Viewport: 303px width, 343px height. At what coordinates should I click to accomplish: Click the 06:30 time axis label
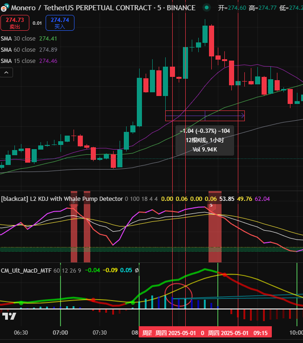point(21,333)
